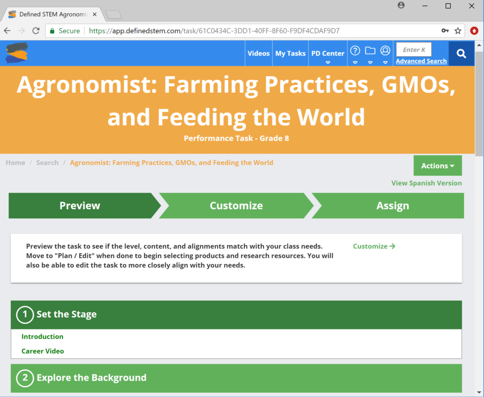The width and height of the screenshot is (484, 397).
Task: Open the Advanced Search link
Action: tap(421, 61)
